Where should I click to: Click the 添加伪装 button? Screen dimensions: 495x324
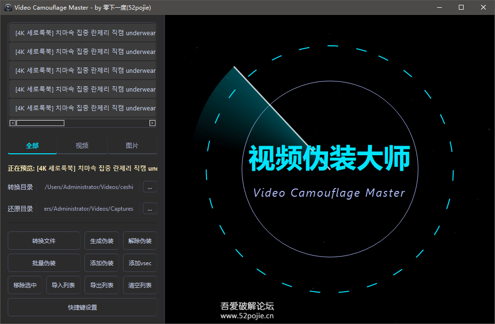tap(102, 263)
